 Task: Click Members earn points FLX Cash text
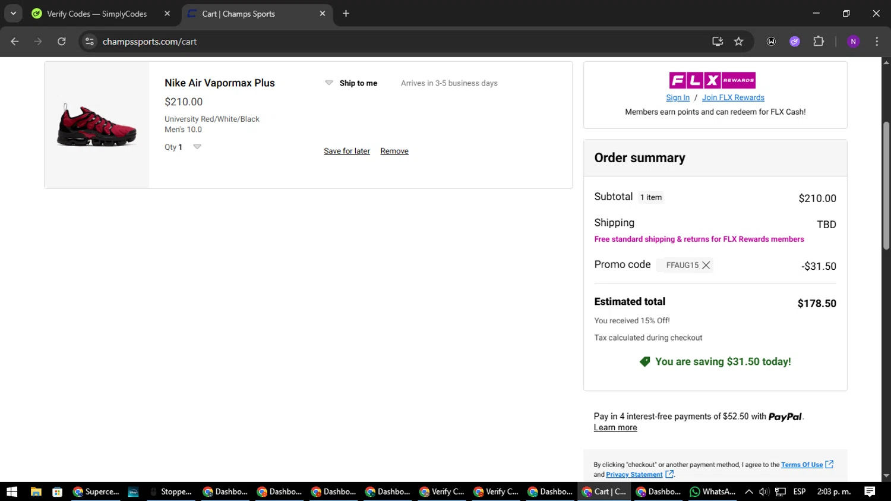coord(715,112)
